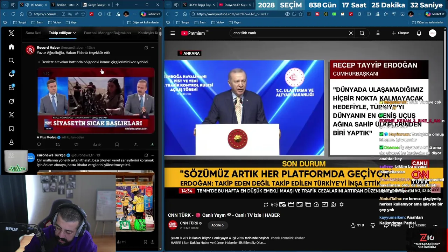Image resolution: width=448 pixels, height=252 pixels.
Task: Open more actions menu under the video
Action: click(x=435, y=225)
